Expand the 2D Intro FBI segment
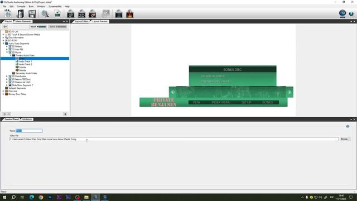 [x=7, y=50]
